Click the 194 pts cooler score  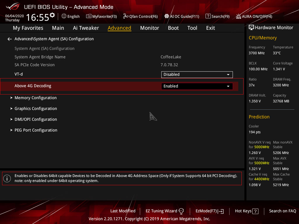coord(255,132)
